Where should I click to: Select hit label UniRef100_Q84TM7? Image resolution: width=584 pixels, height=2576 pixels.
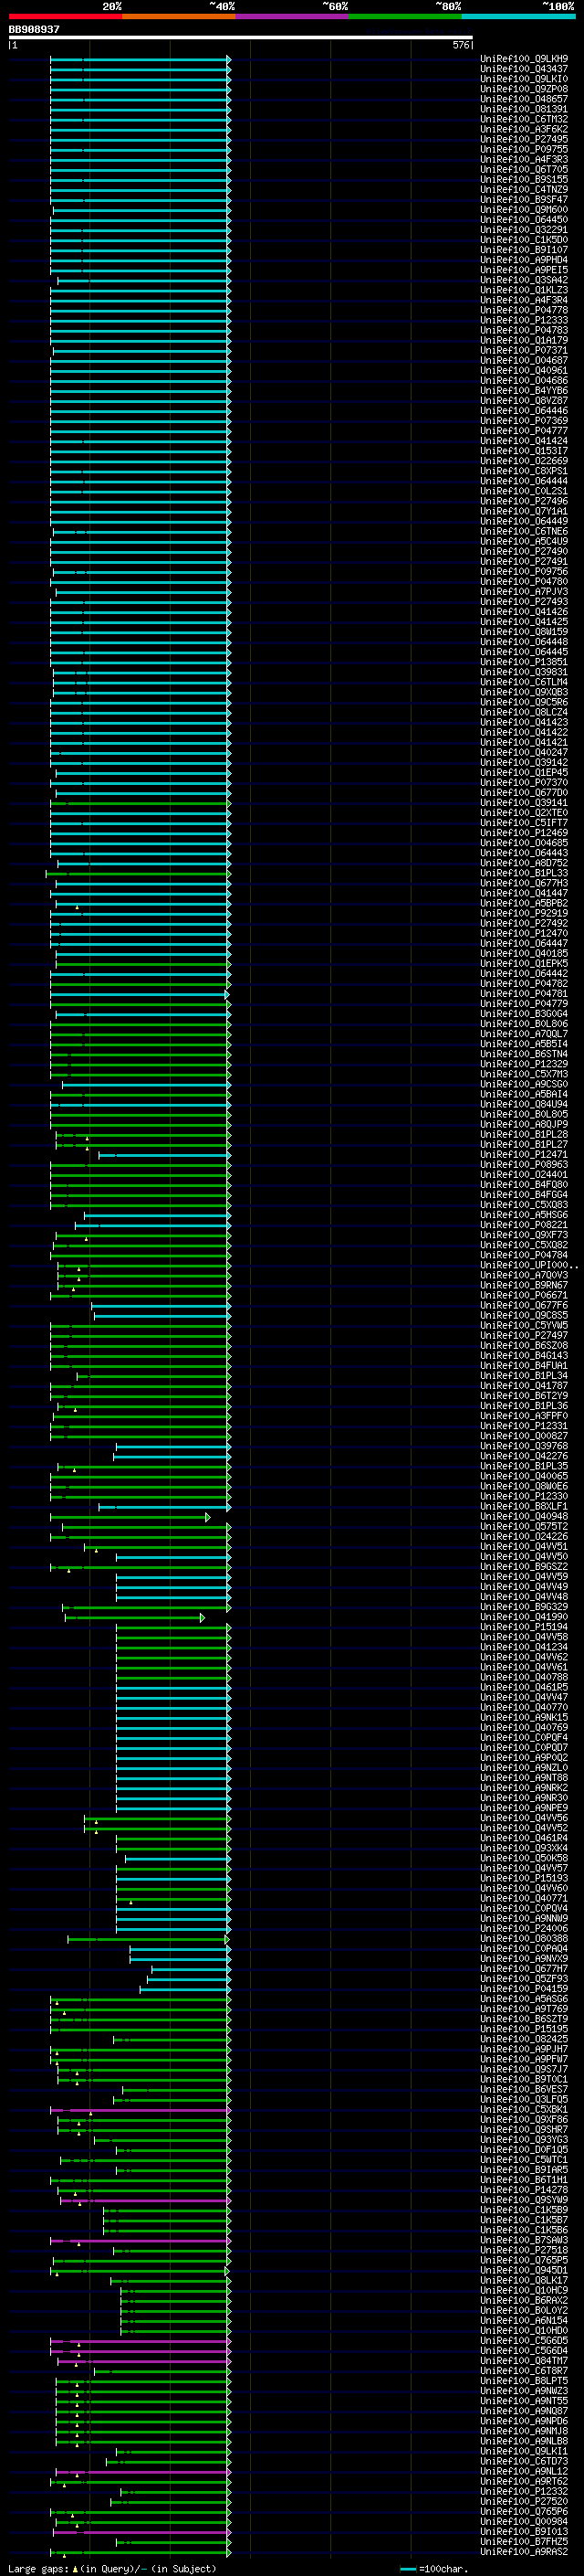click(x=524, y=2360)
